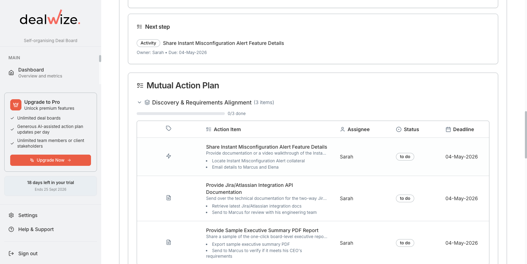Image resolution: width=527 pixels, height=264 pixels.
Task: Click the Mutual Action Plan heading icon
Action: click(140, 86)
